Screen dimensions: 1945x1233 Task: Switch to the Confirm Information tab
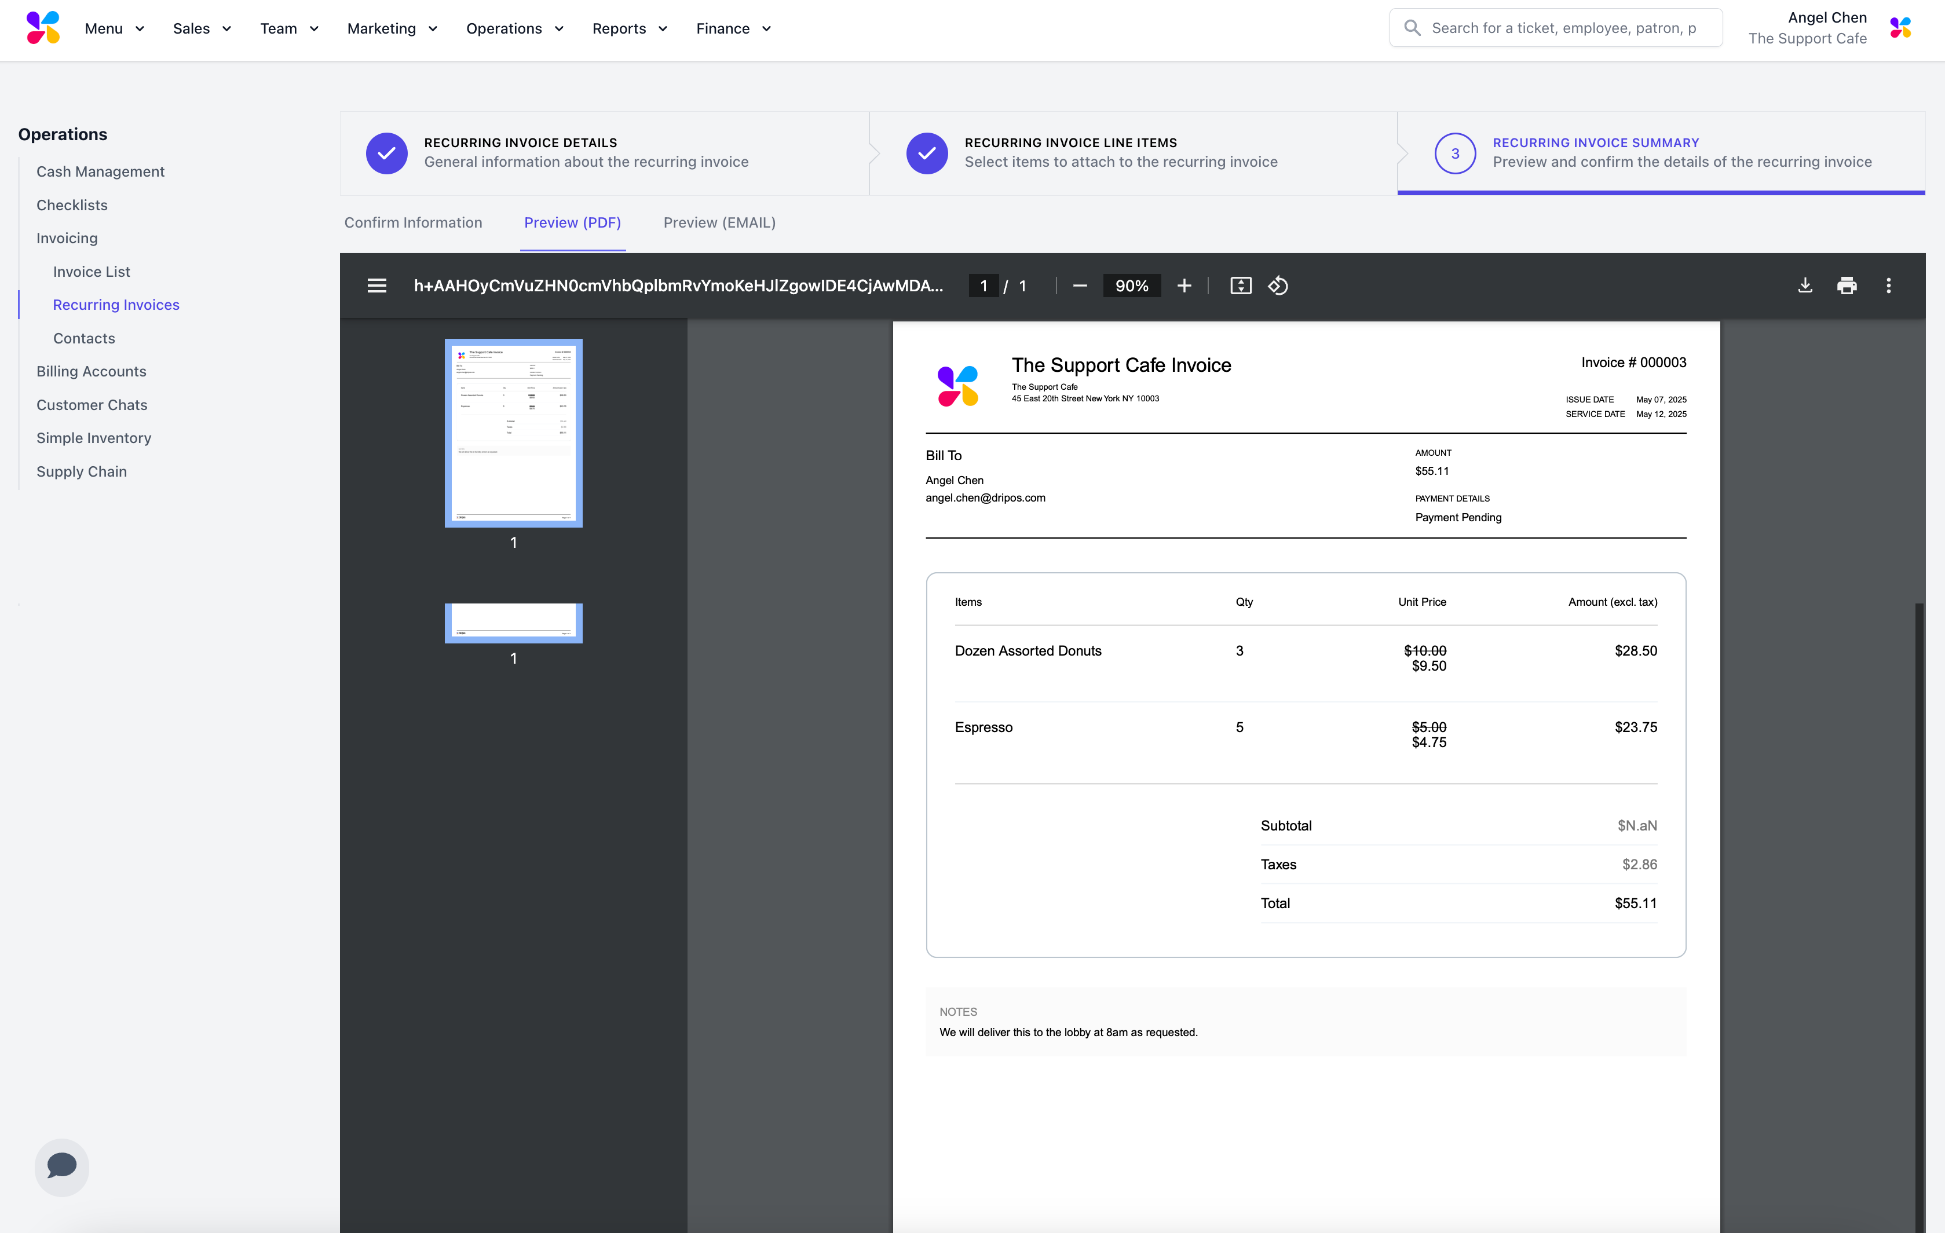click(x=413, y=222)
